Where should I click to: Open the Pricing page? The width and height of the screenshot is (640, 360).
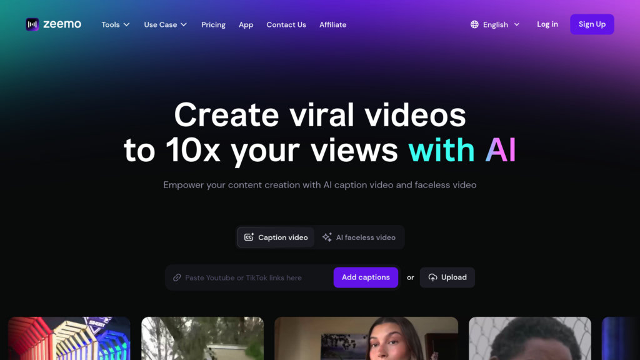(x=213, y=24)
